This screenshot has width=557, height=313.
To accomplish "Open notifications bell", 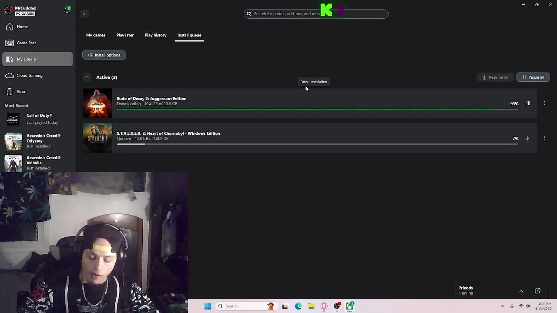I will pos(67,10).
